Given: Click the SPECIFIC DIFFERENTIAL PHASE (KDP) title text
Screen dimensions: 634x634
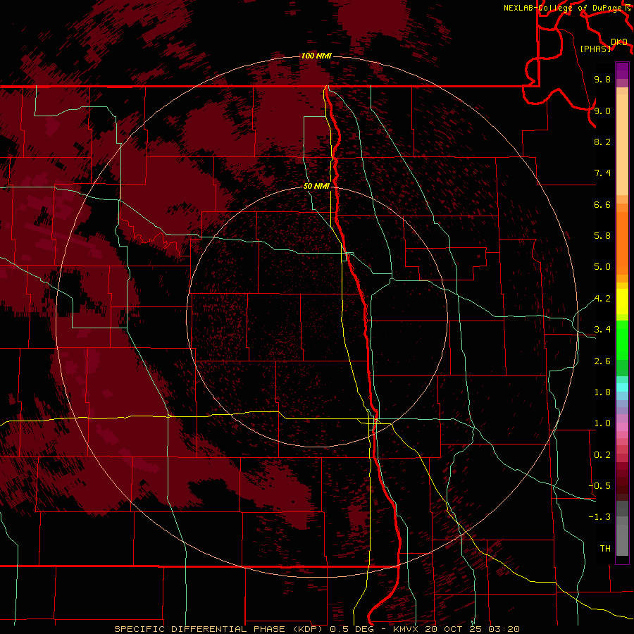Looking at the screenshot, I should pyautogui.click(x=218, y=629).
